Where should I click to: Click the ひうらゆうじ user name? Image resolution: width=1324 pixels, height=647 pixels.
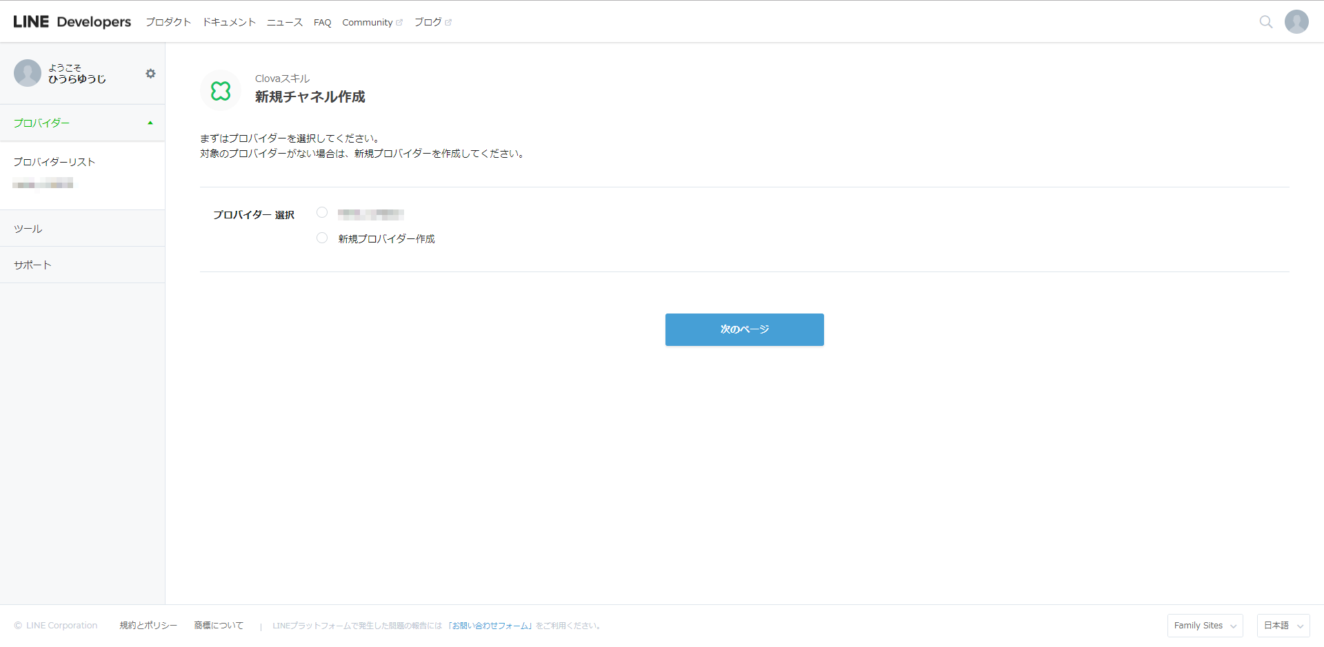[x=77, y=79]
